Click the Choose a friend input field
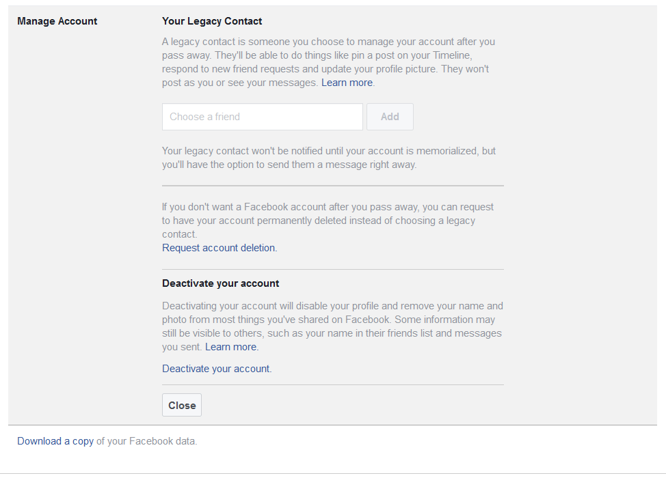Screen dimensions: 666x478 tap(262, 117)
